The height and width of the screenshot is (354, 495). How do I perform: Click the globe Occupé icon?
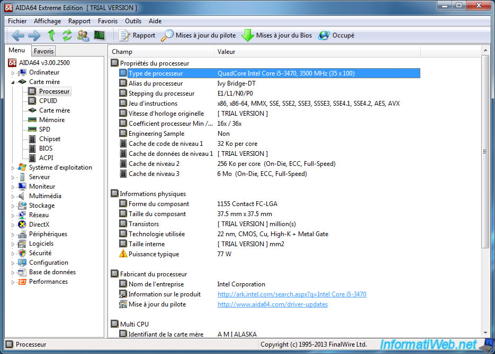pos(324,35)
